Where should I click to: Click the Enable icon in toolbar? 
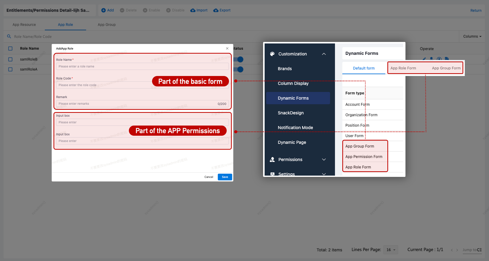tap(145, 10)
